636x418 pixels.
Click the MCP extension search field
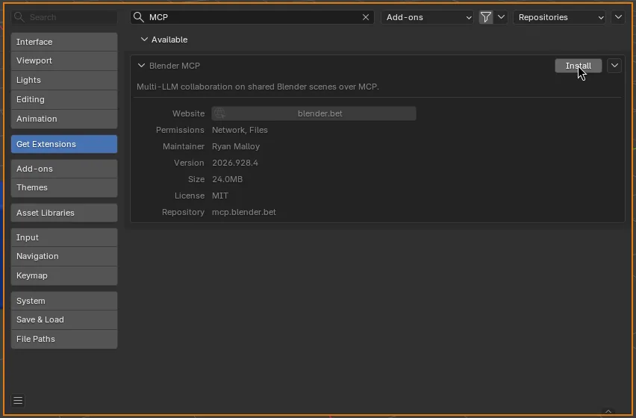pyautogui.click(x=252, y=17)
